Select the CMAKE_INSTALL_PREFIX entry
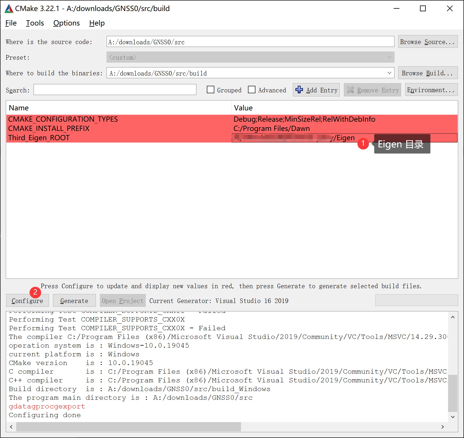This screenshot has width=464, height=438. coord(49,128)
